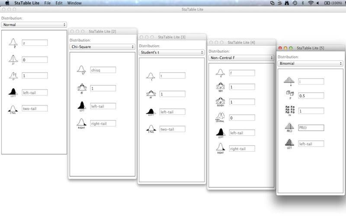Open the Apple menu
346x216 pixels.
coord(7,3)
